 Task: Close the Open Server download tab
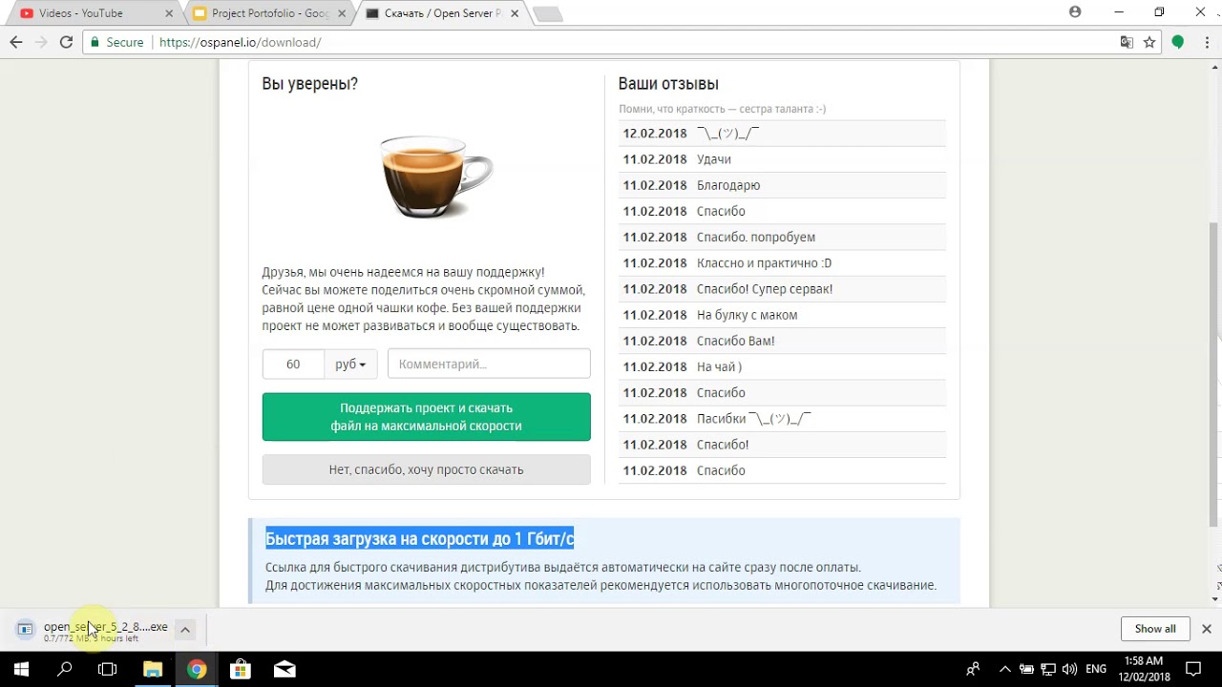click(515, 13)
